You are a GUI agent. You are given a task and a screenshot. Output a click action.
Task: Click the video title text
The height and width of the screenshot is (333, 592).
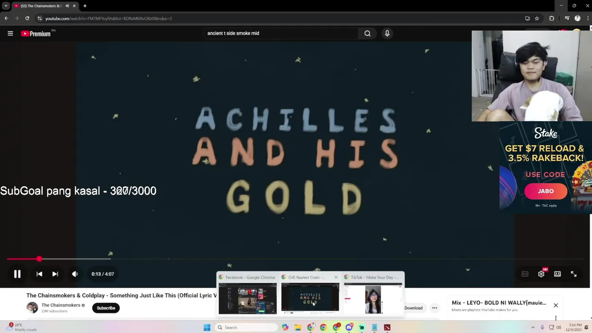click(122, 296)
